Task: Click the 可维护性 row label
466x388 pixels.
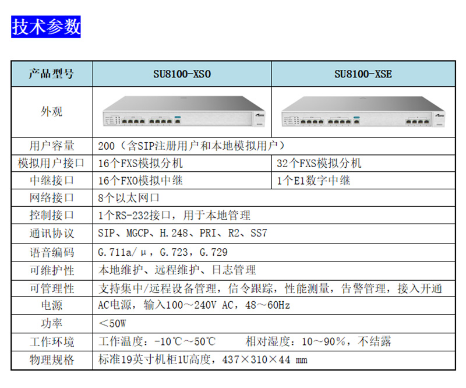Action: tap(52, 270)
